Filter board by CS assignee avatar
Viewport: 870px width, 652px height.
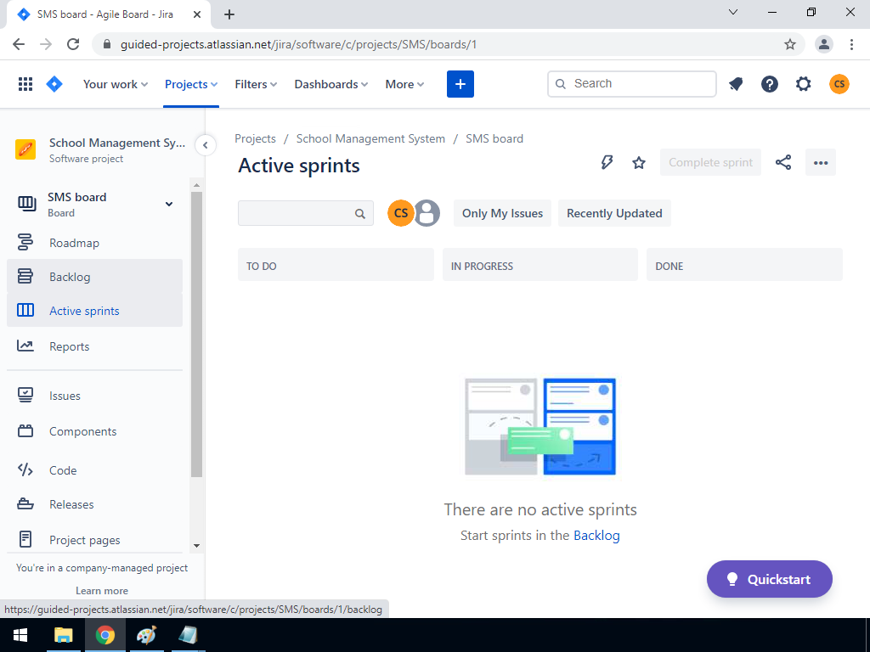[401, 213]
